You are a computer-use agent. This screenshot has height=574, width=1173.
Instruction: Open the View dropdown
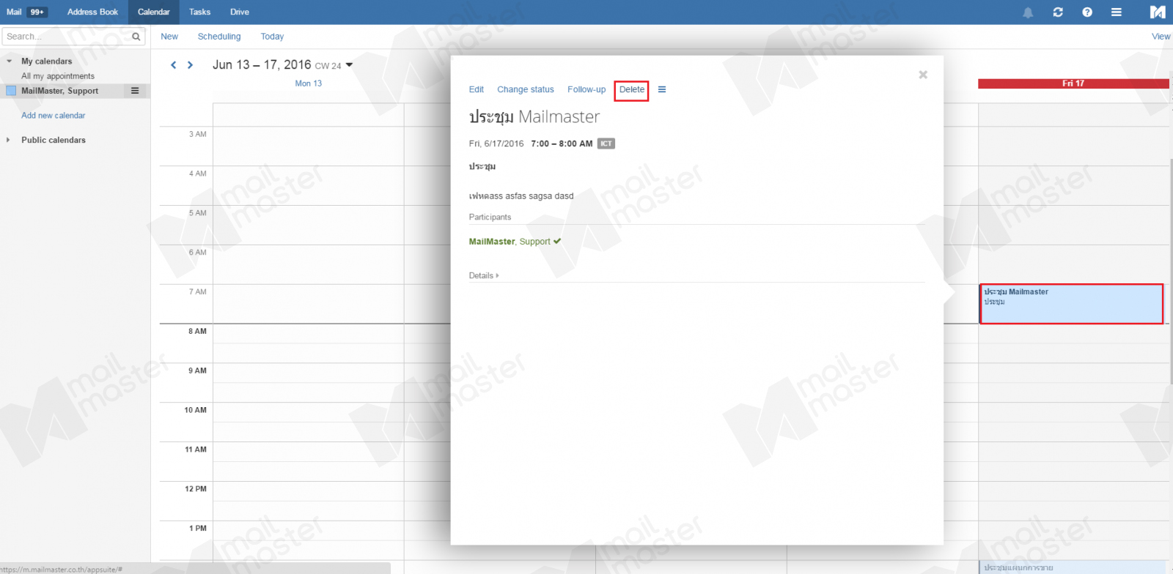click(x=1161, y=37)
